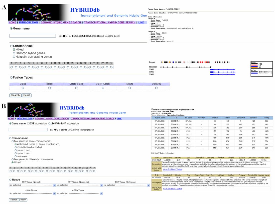Pick the EXON fusion type radio
The height and width of the screenshot is (204, 275).
coord(130,88)
